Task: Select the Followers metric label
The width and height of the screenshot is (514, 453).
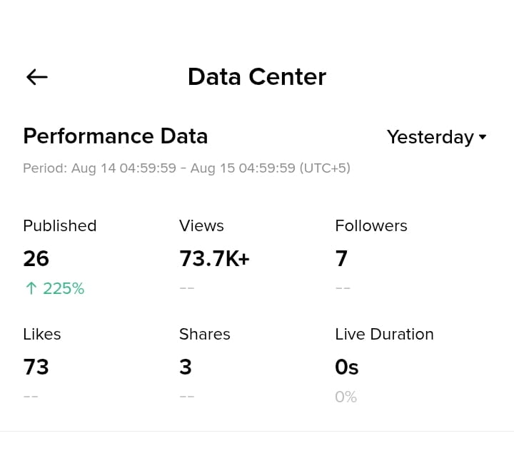Action: coord(371,225)
